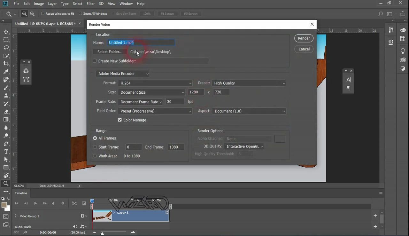Check Zoom All Windows option
This screenshot has height=236, width=409.
coord(81,14)
